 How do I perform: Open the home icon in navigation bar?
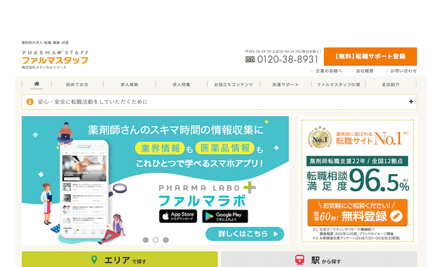(x=37, y=84)
